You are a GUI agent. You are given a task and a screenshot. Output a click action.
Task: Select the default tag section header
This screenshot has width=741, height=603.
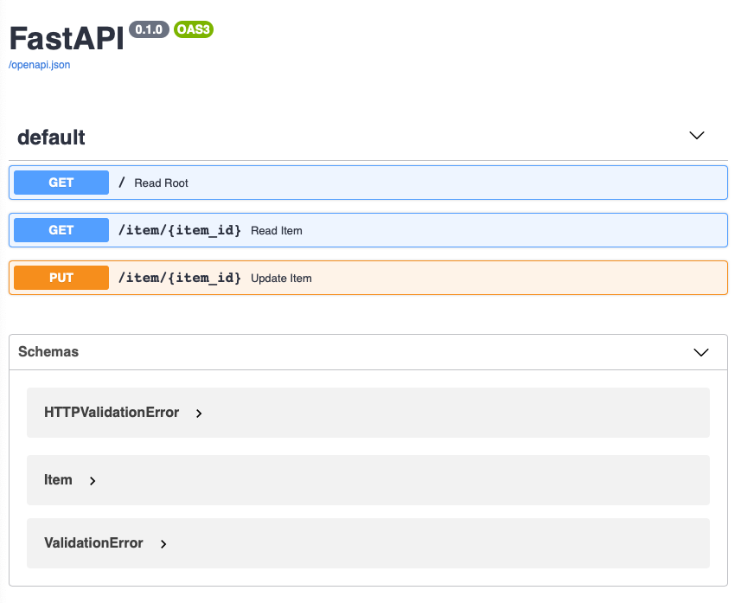(x=50, y=137)
